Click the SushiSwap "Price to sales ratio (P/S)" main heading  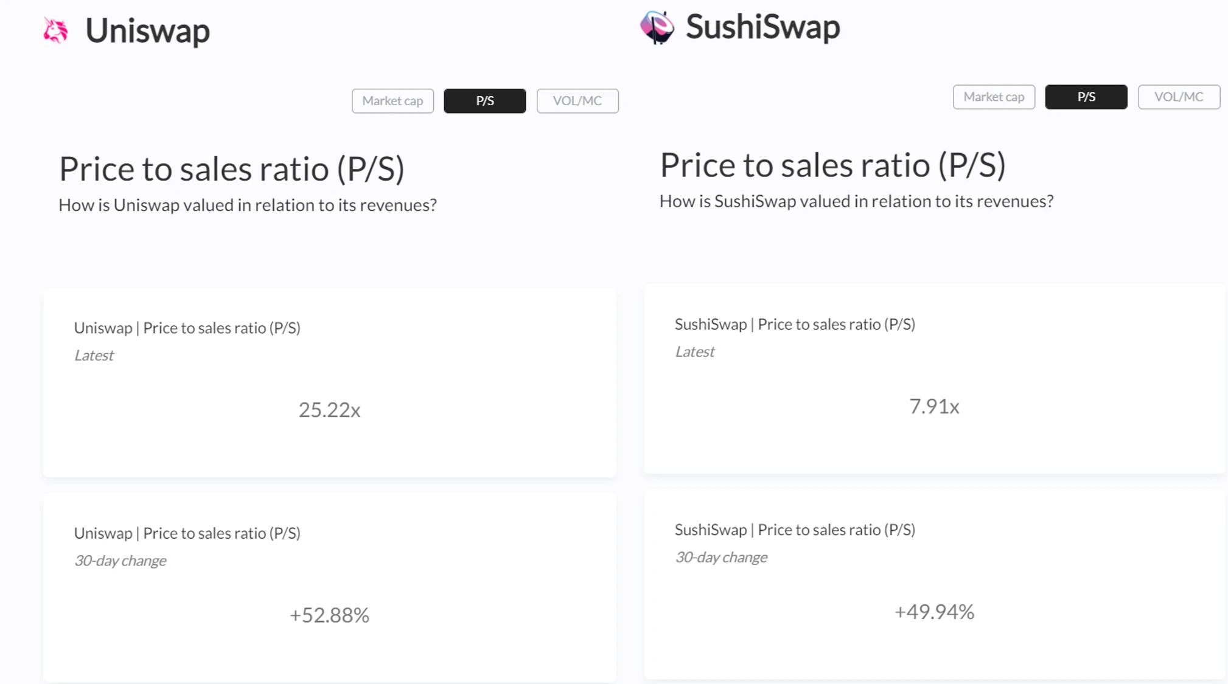point(832,165)
